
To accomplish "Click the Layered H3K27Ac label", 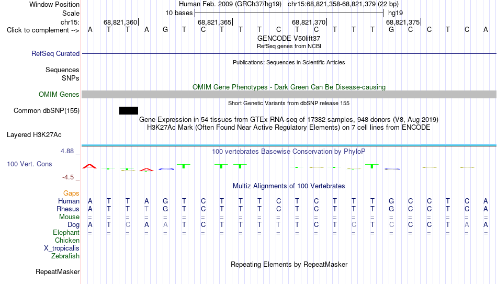I will [x=34, y=135].
